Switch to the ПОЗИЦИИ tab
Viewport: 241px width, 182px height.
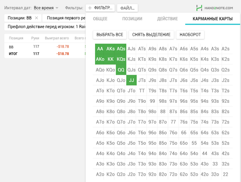[132, 19]
